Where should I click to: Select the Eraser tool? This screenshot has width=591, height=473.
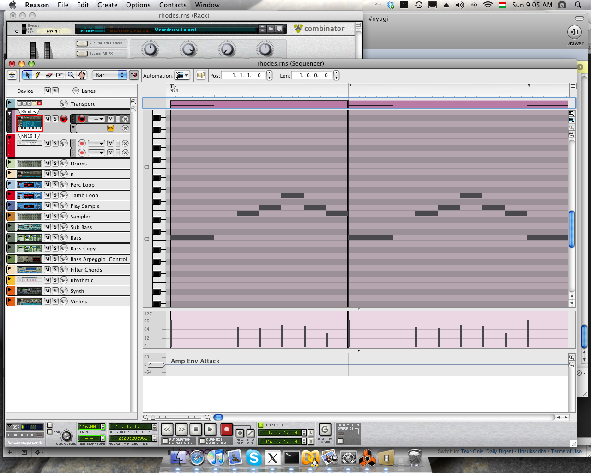[48, 75]
